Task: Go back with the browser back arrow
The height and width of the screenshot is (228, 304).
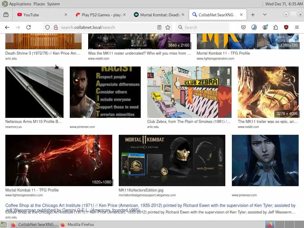Action: pyautogui.click(x=7, y=27)
